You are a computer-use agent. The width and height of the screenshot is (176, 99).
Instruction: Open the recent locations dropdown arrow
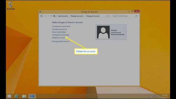point(48,16)
